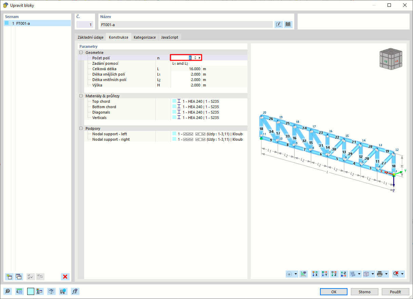
Task: Open the fx formula view icon
Action: click(x=75, y=291)
